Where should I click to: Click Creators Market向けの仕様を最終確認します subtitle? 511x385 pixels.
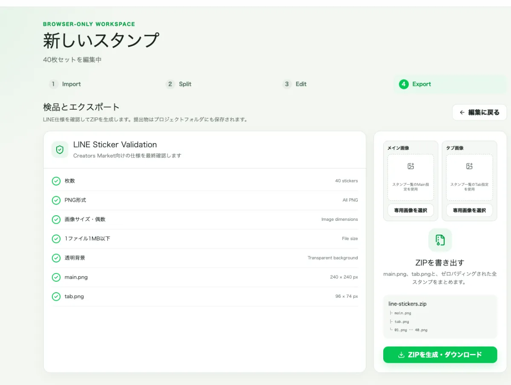127,156
